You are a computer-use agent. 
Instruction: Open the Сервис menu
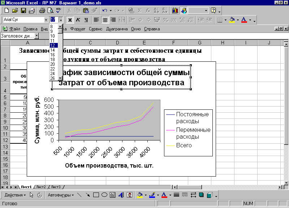pyautogui.click(x=95, y=29)
